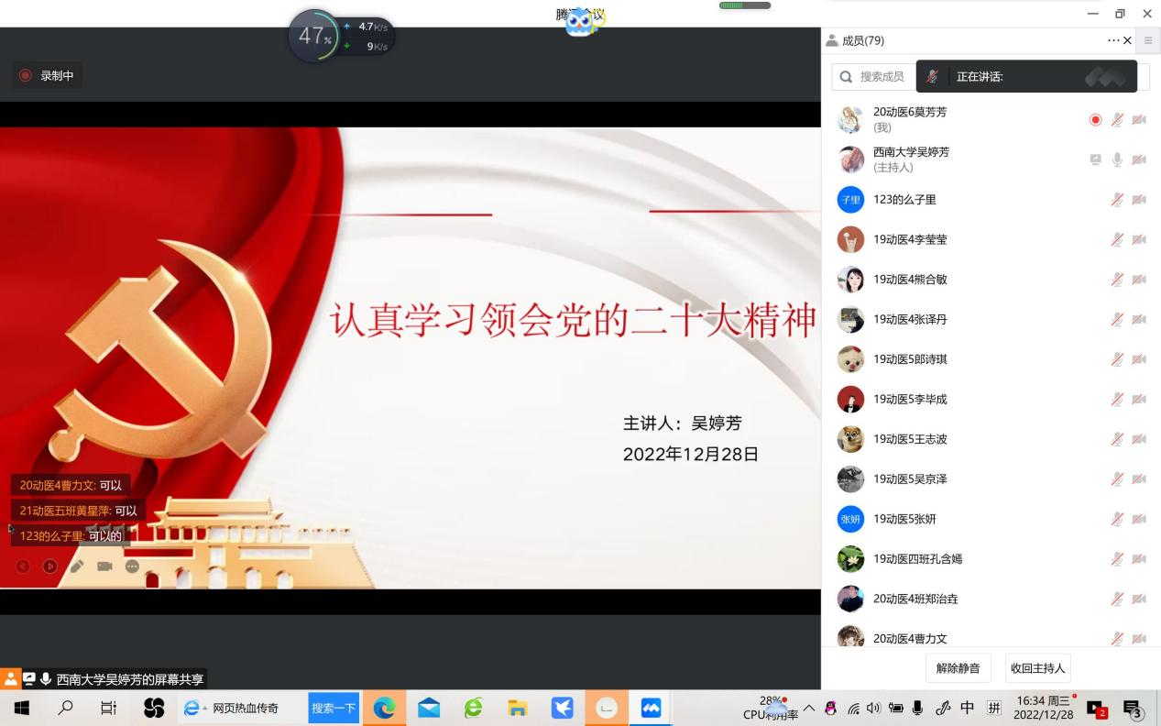Go to next slide with play arrow
1161x726 pixels.
click(49, 566)
